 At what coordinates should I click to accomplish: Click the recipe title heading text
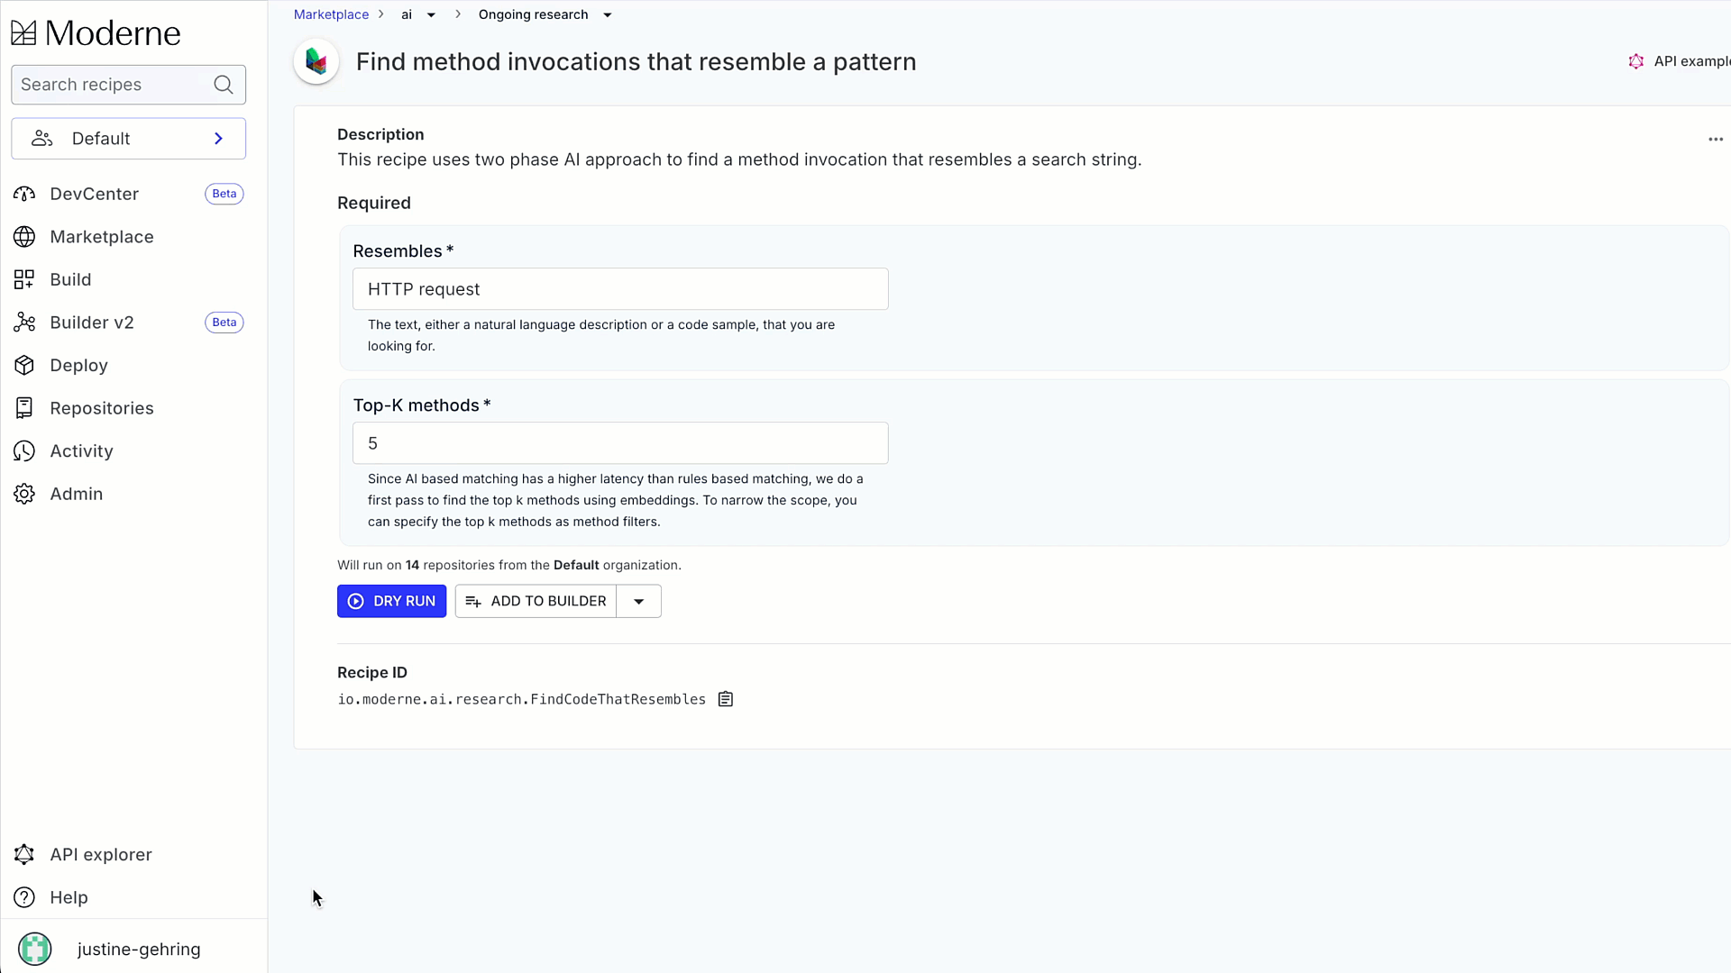636,61
